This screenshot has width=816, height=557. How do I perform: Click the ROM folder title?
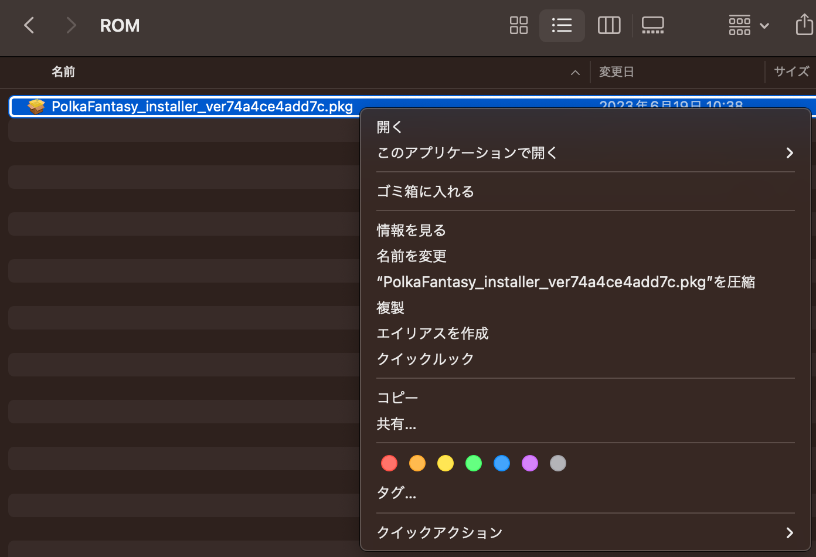coord(120,26)
